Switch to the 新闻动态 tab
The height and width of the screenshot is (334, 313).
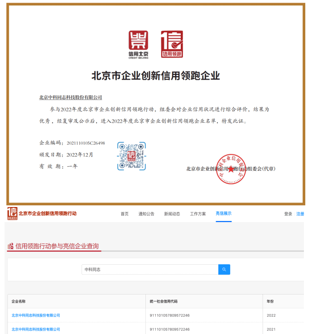coord(172,214)
